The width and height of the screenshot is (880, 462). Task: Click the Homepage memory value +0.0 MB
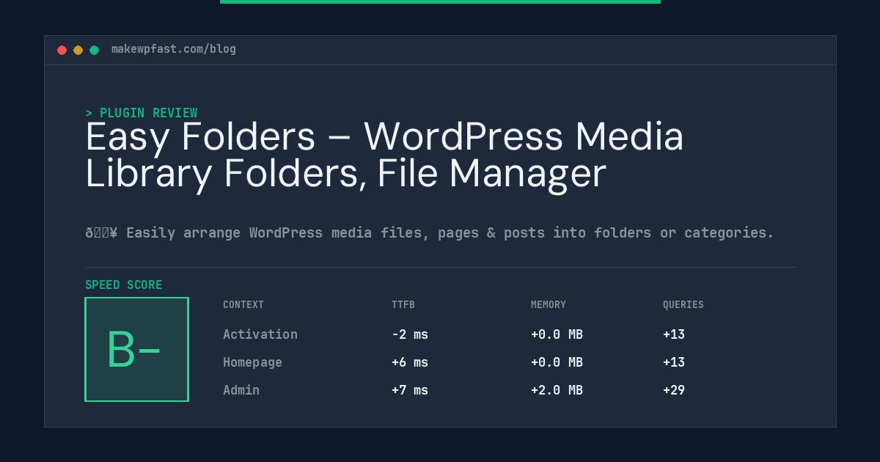click(557, 362)
